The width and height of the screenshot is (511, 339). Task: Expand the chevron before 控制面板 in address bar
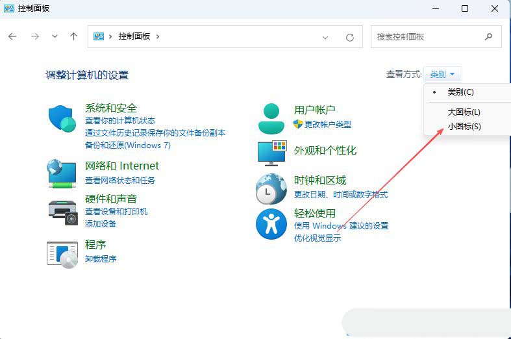(110, 36)
